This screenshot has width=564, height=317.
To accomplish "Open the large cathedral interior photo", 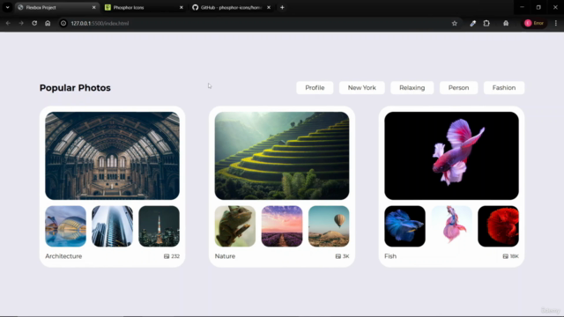I will (112, 156).
